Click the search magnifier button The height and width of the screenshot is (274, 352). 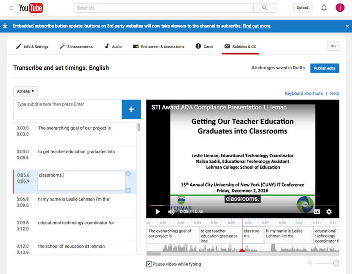pos(265,8)
